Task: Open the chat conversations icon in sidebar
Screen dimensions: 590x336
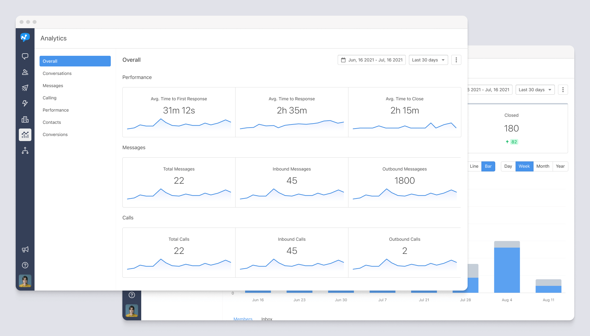Action: point(25,57)
